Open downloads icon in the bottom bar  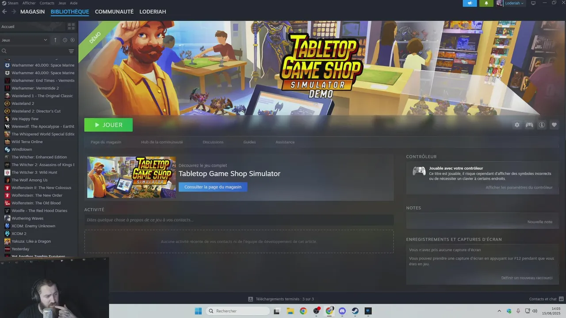(x=251, y=299)
